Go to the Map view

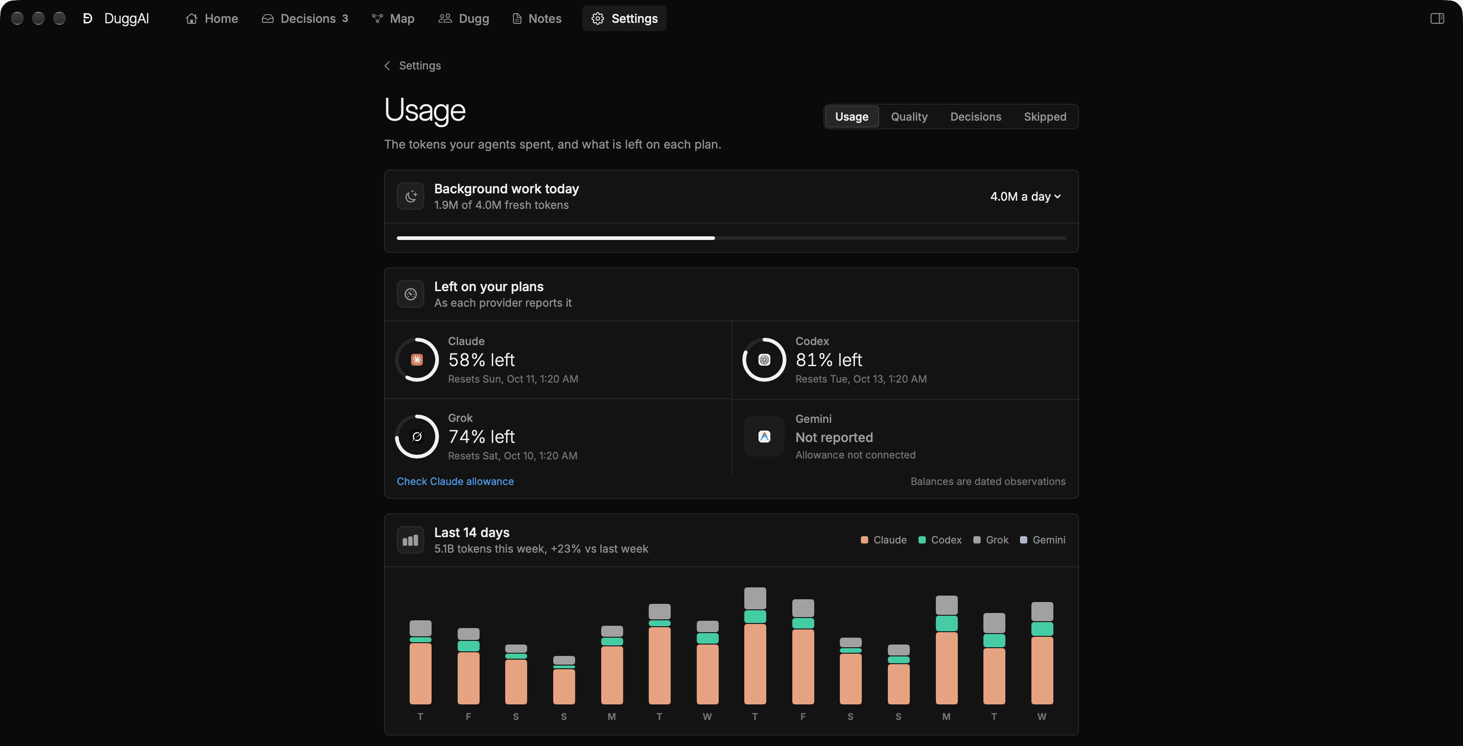pyautogui.click(x=393, y=19)
